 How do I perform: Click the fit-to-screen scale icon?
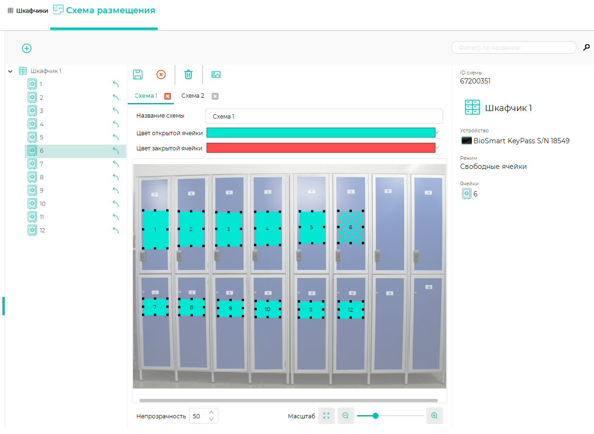(x=326, y=416)
